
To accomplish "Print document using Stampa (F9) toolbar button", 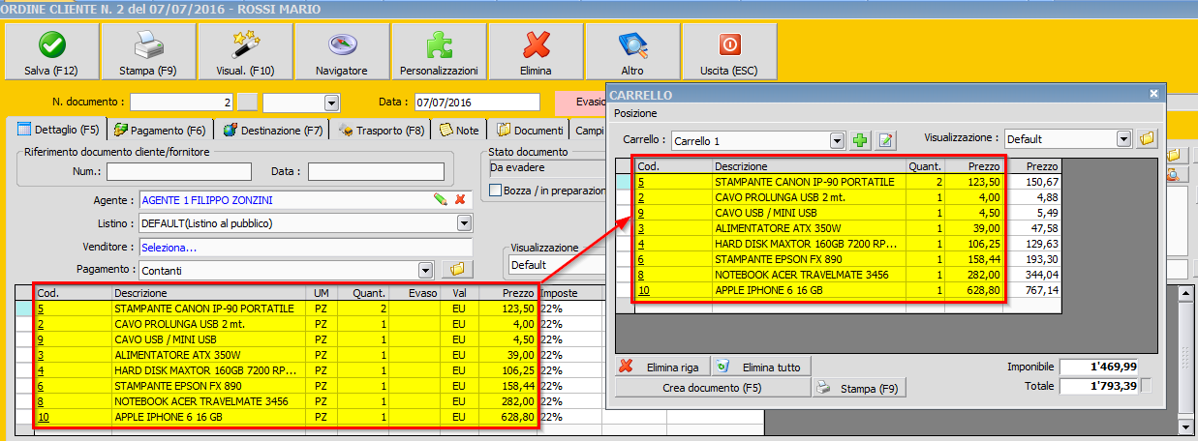I will [147, 52].
